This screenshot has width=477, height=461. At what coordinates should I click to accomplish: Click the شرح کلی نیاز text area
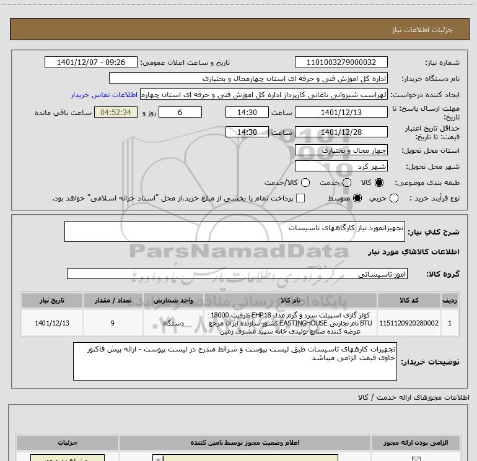coord(235,231)
